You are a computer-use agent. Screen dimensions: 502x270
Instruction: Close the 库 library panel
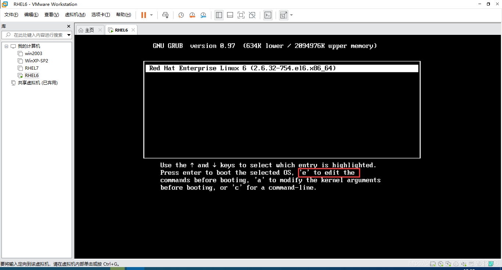tap(68, 26)
